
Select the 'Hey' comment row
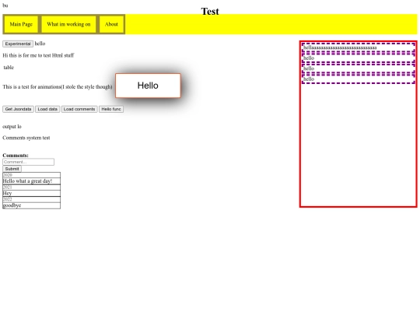[31, 193]
